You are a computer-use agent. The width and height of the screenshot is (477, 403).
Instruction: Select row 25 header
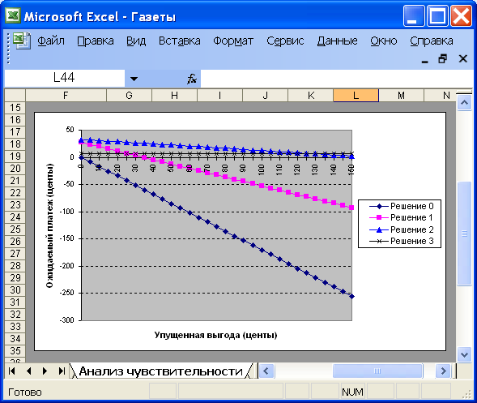[15, 229]
